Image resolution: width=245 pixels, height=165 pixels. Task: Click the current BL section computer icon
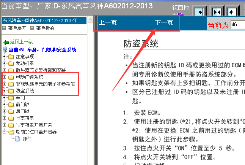pos(5,49)
